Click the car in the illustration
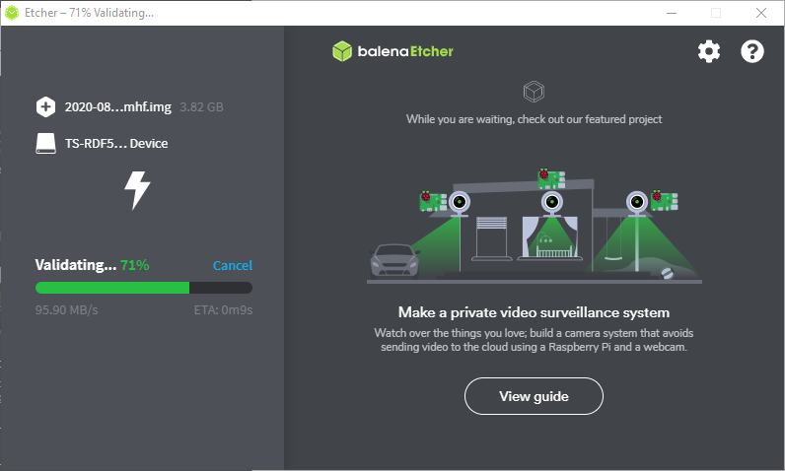This screenshot has height=471, width=785. tap(392, 261)
